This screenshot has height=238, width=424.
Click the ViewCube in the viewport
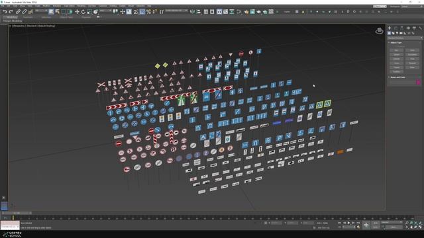click(379, 31)
